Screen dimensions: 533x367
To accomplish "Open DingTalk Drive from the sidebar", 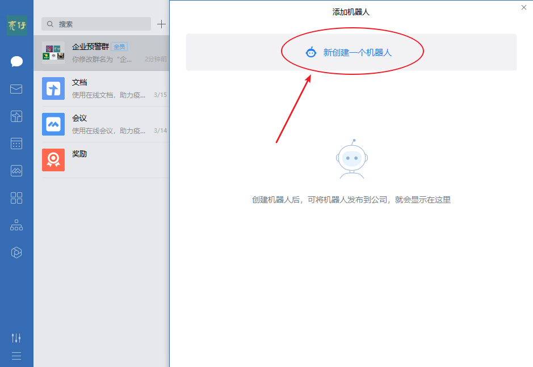I will [16, 116].
